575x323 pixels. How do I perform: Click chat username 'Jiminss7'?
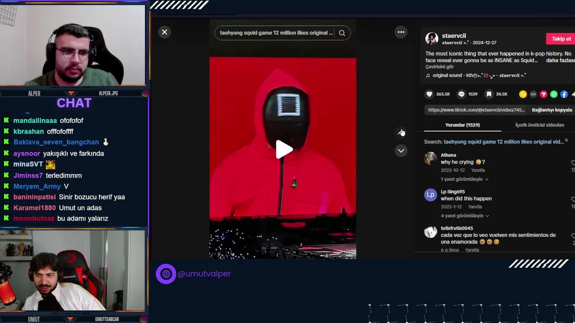point(28,175)
